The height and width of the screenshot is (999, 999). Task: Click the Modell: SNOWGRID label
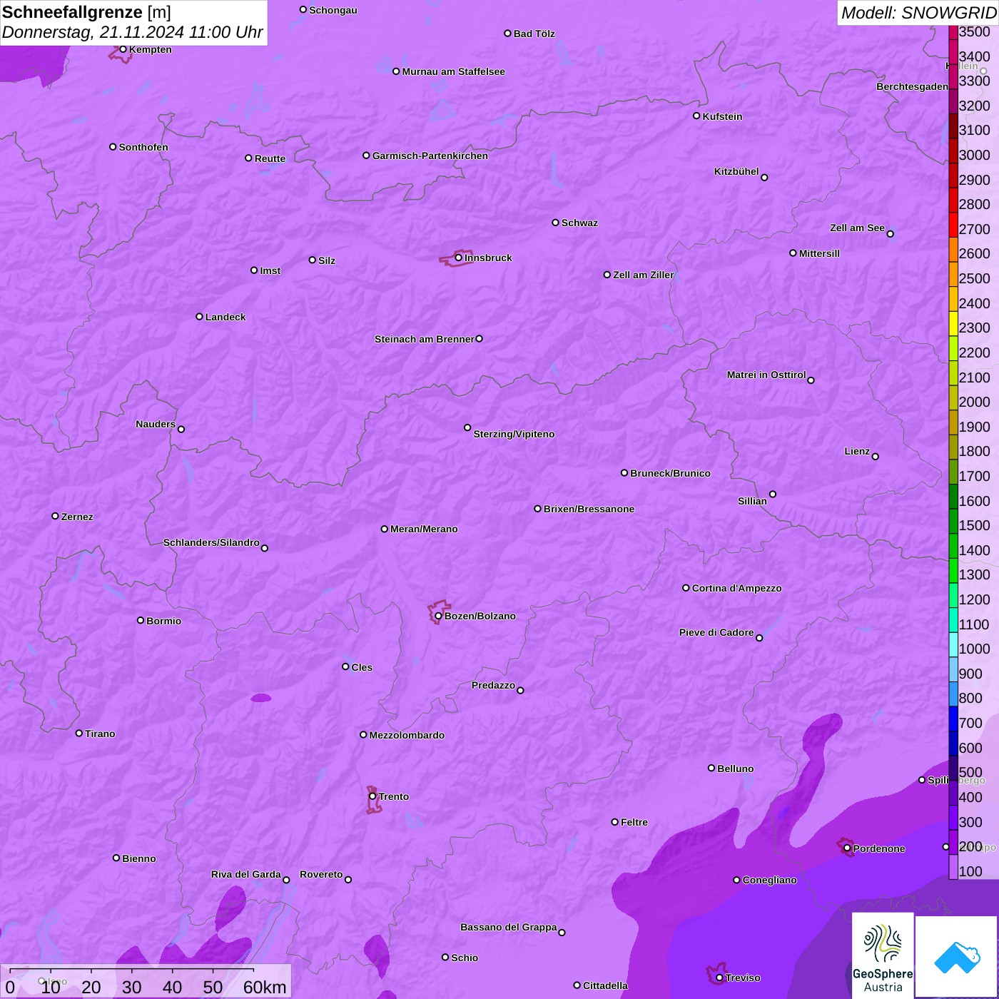point(918,13)
